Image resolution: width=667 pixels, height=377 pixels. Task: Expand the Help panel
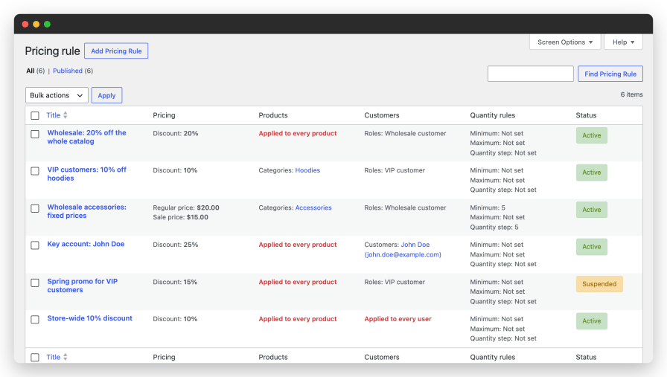[x=623, y=42]
